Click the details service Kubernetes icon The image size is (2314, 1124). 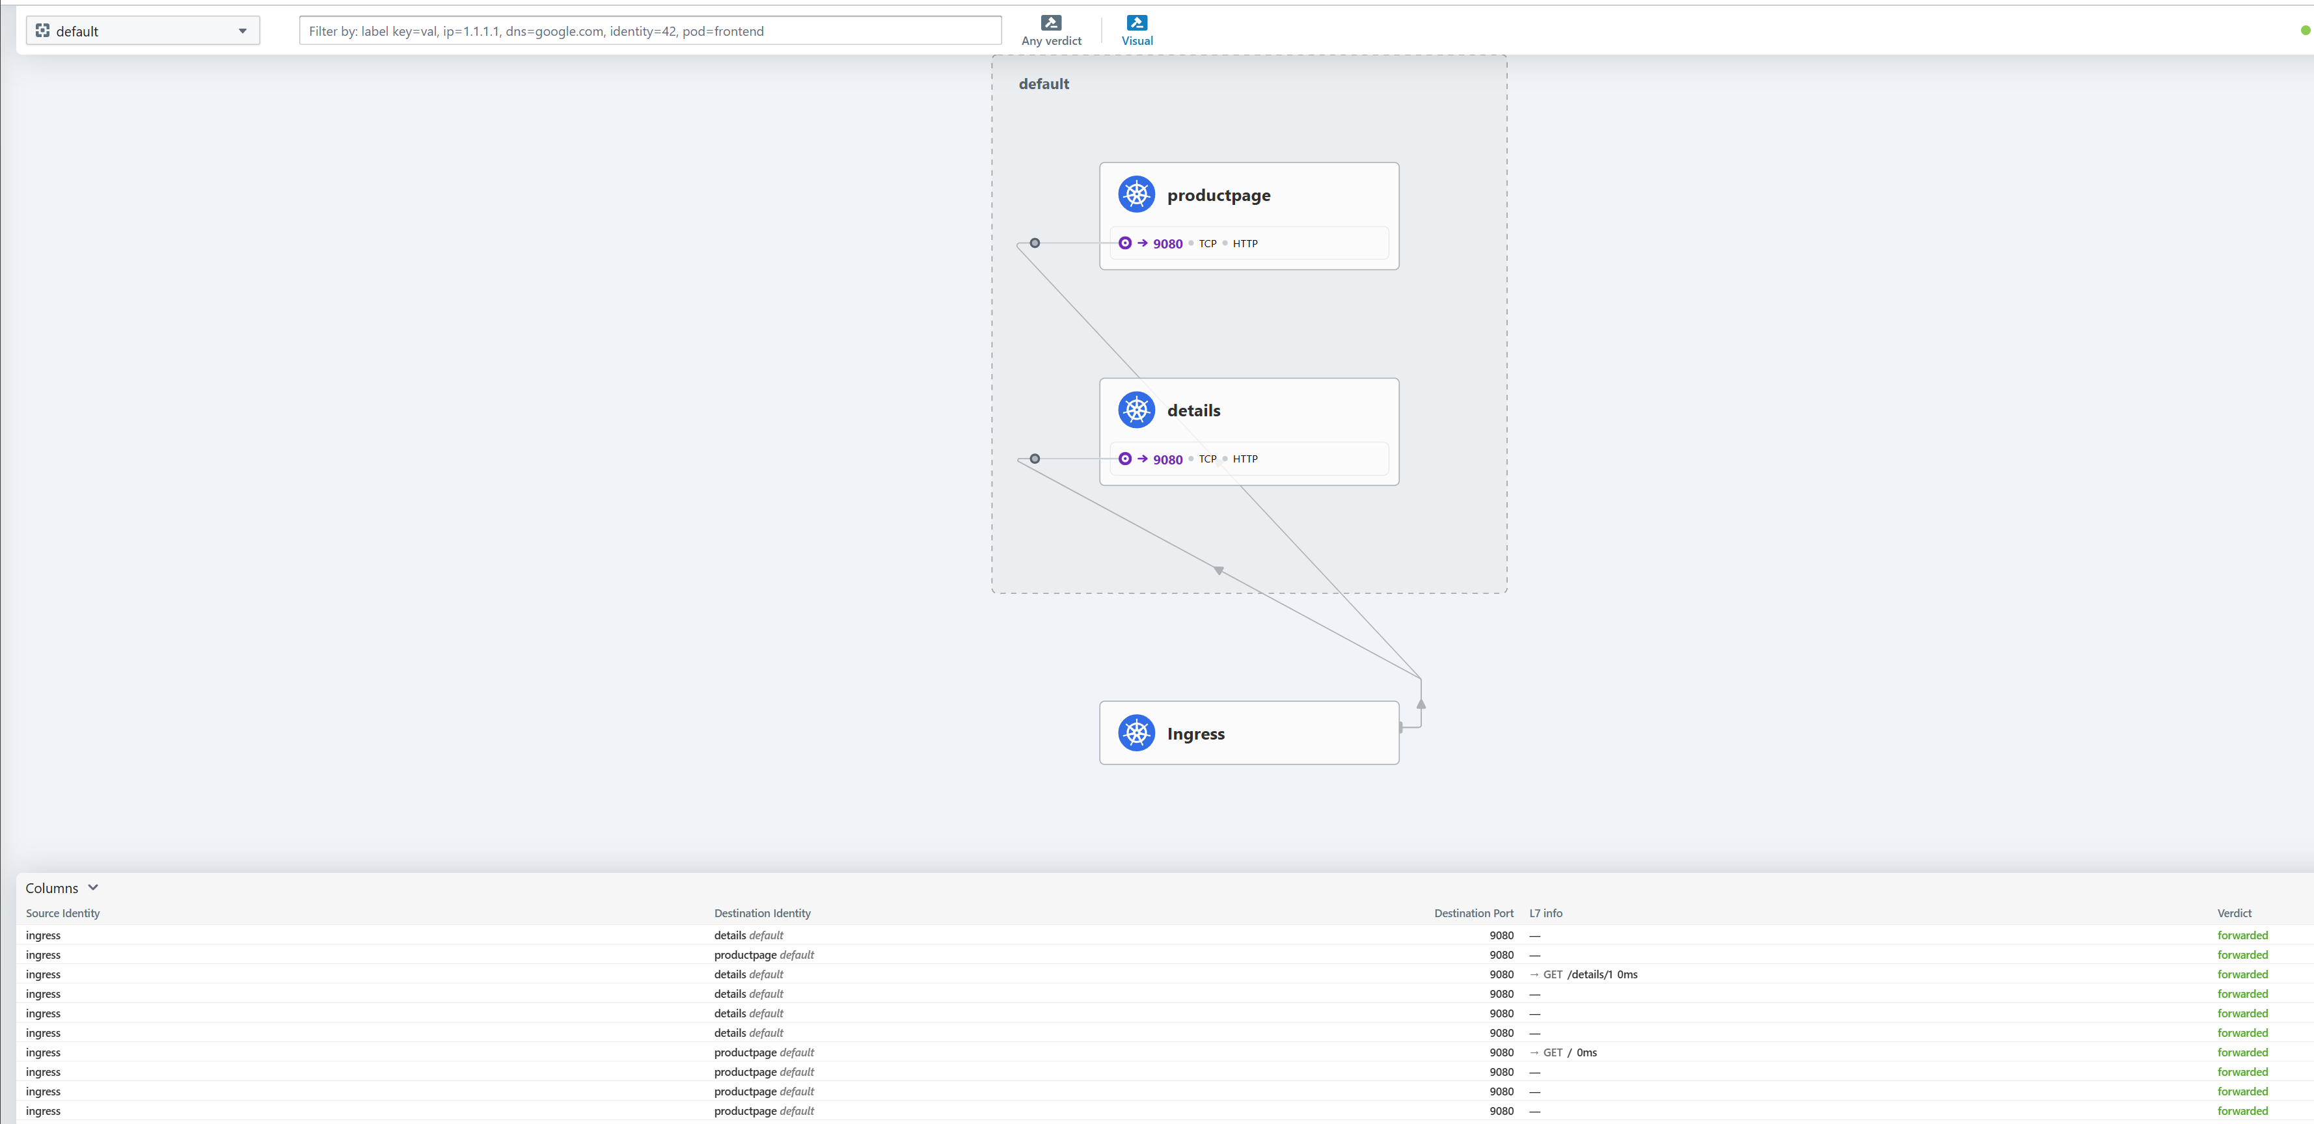[1136, 410]
